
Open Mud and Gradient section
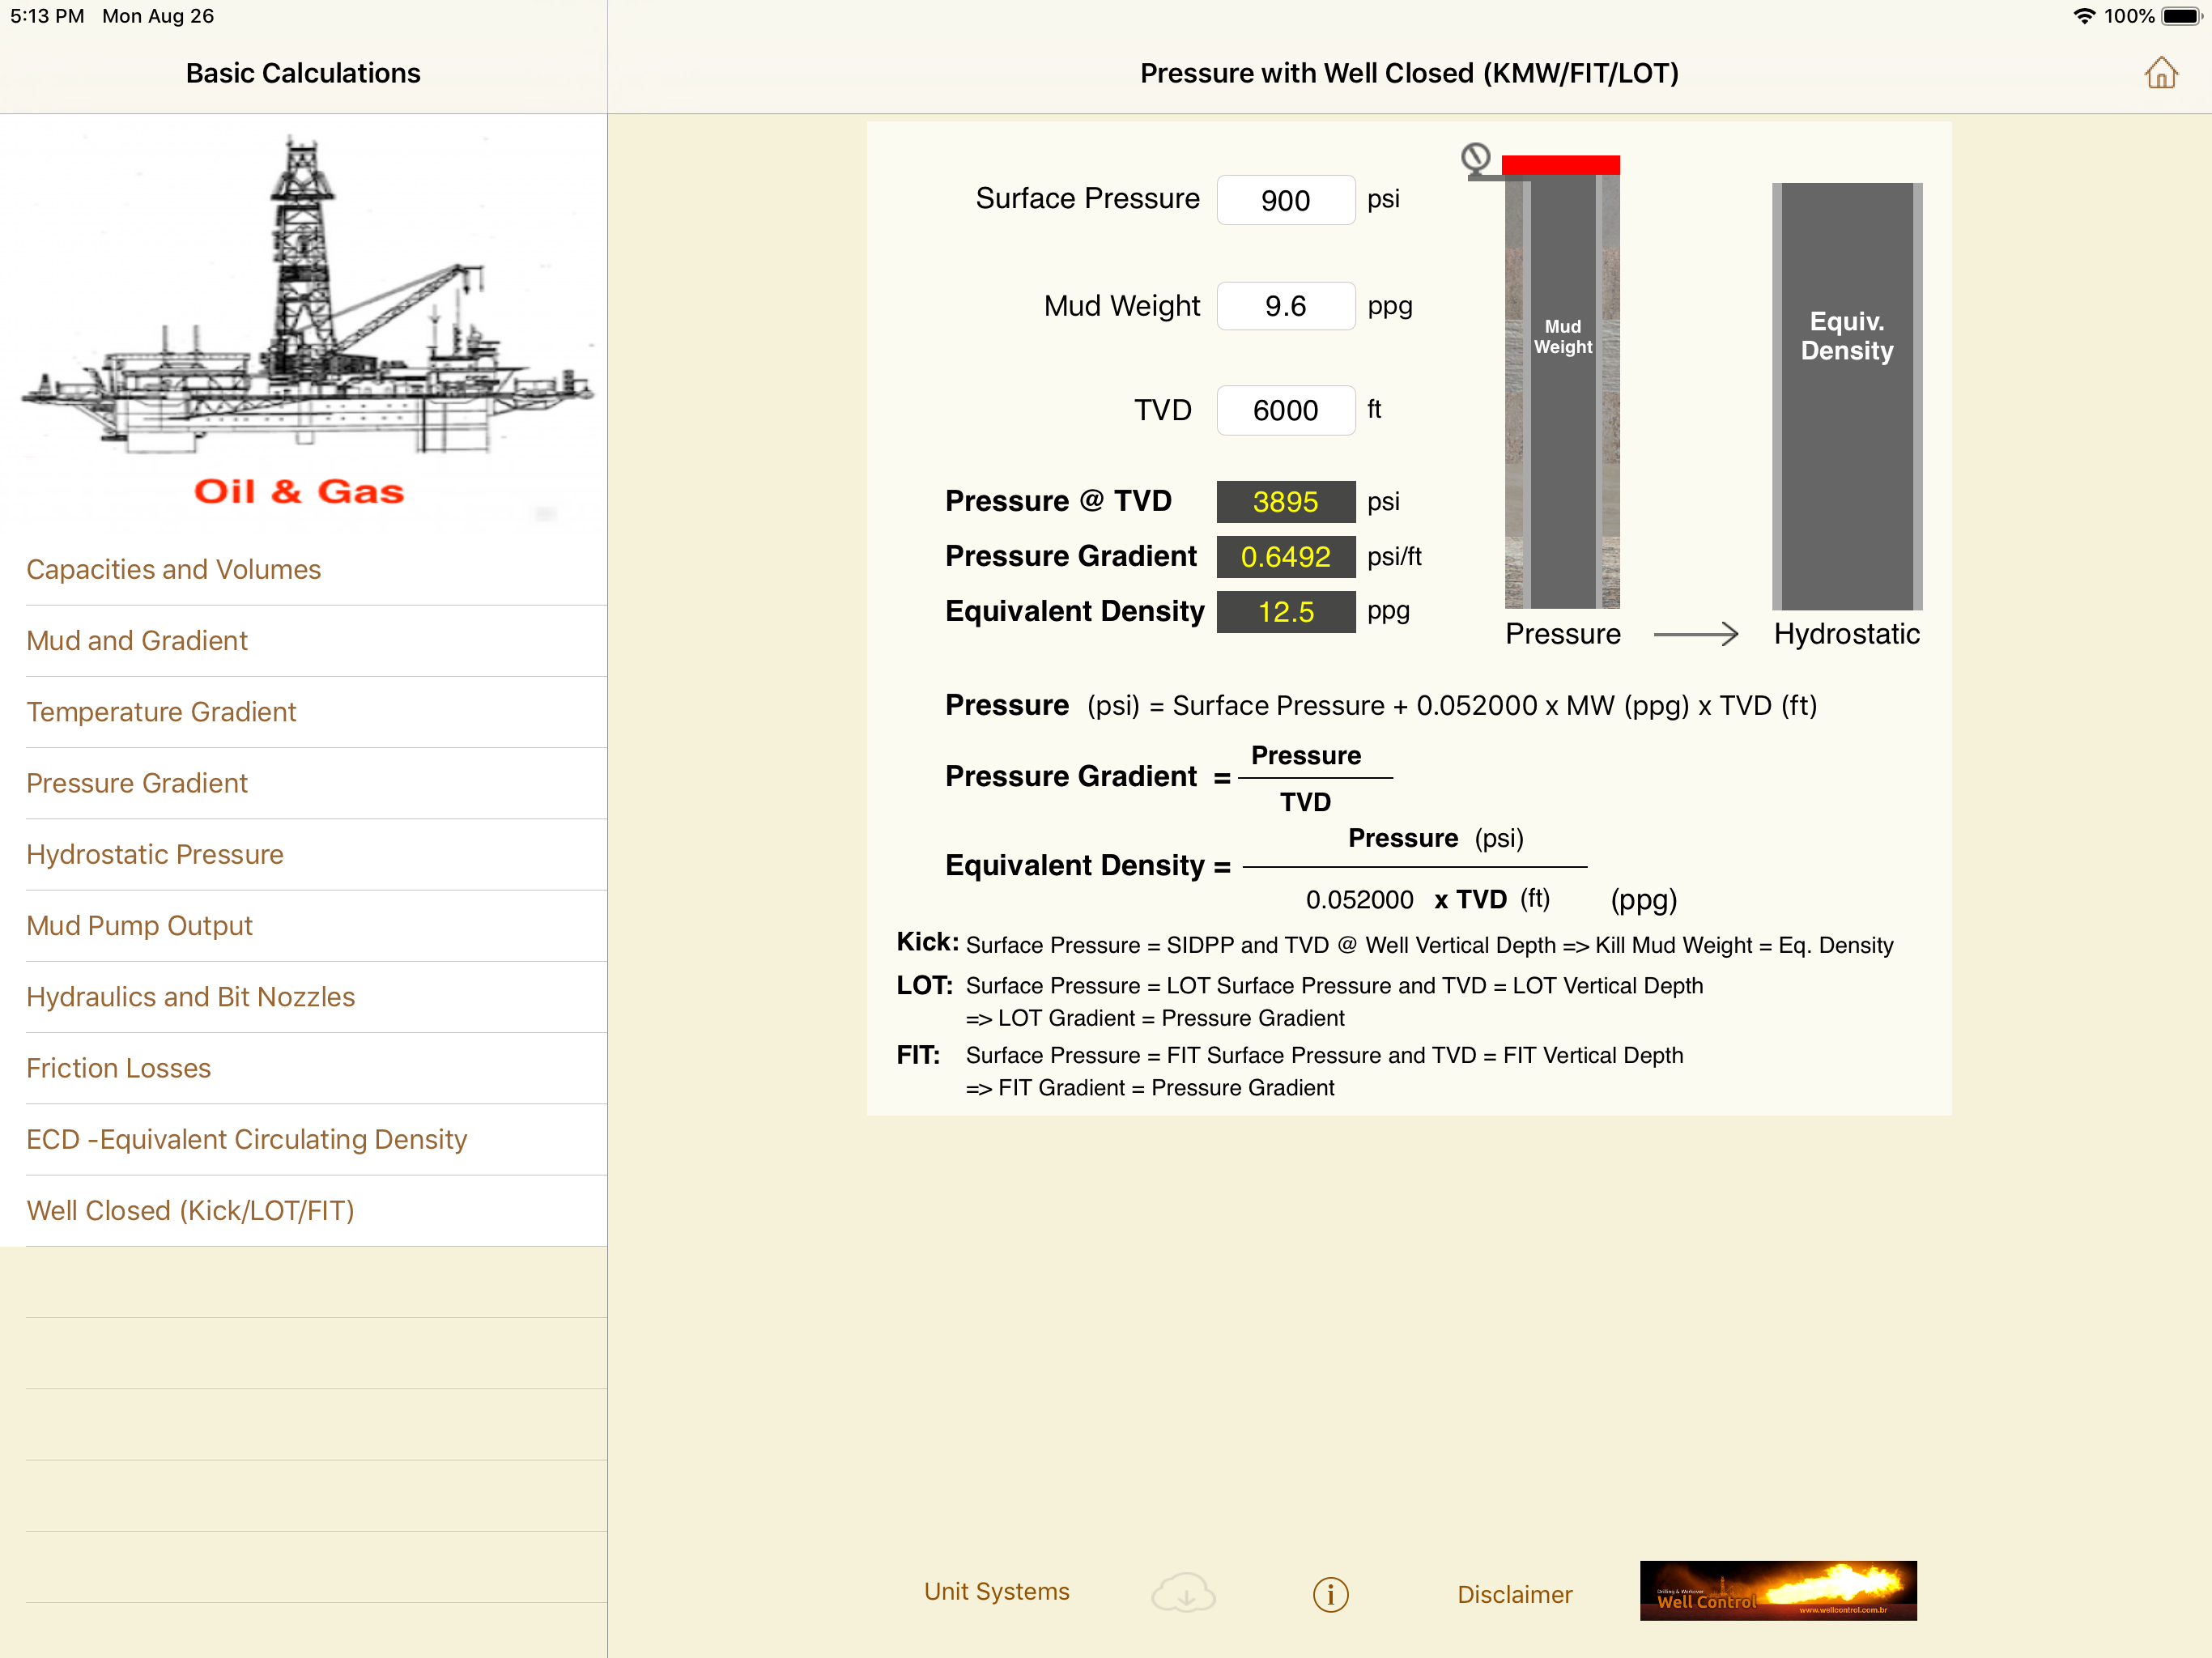pos(137,640)
